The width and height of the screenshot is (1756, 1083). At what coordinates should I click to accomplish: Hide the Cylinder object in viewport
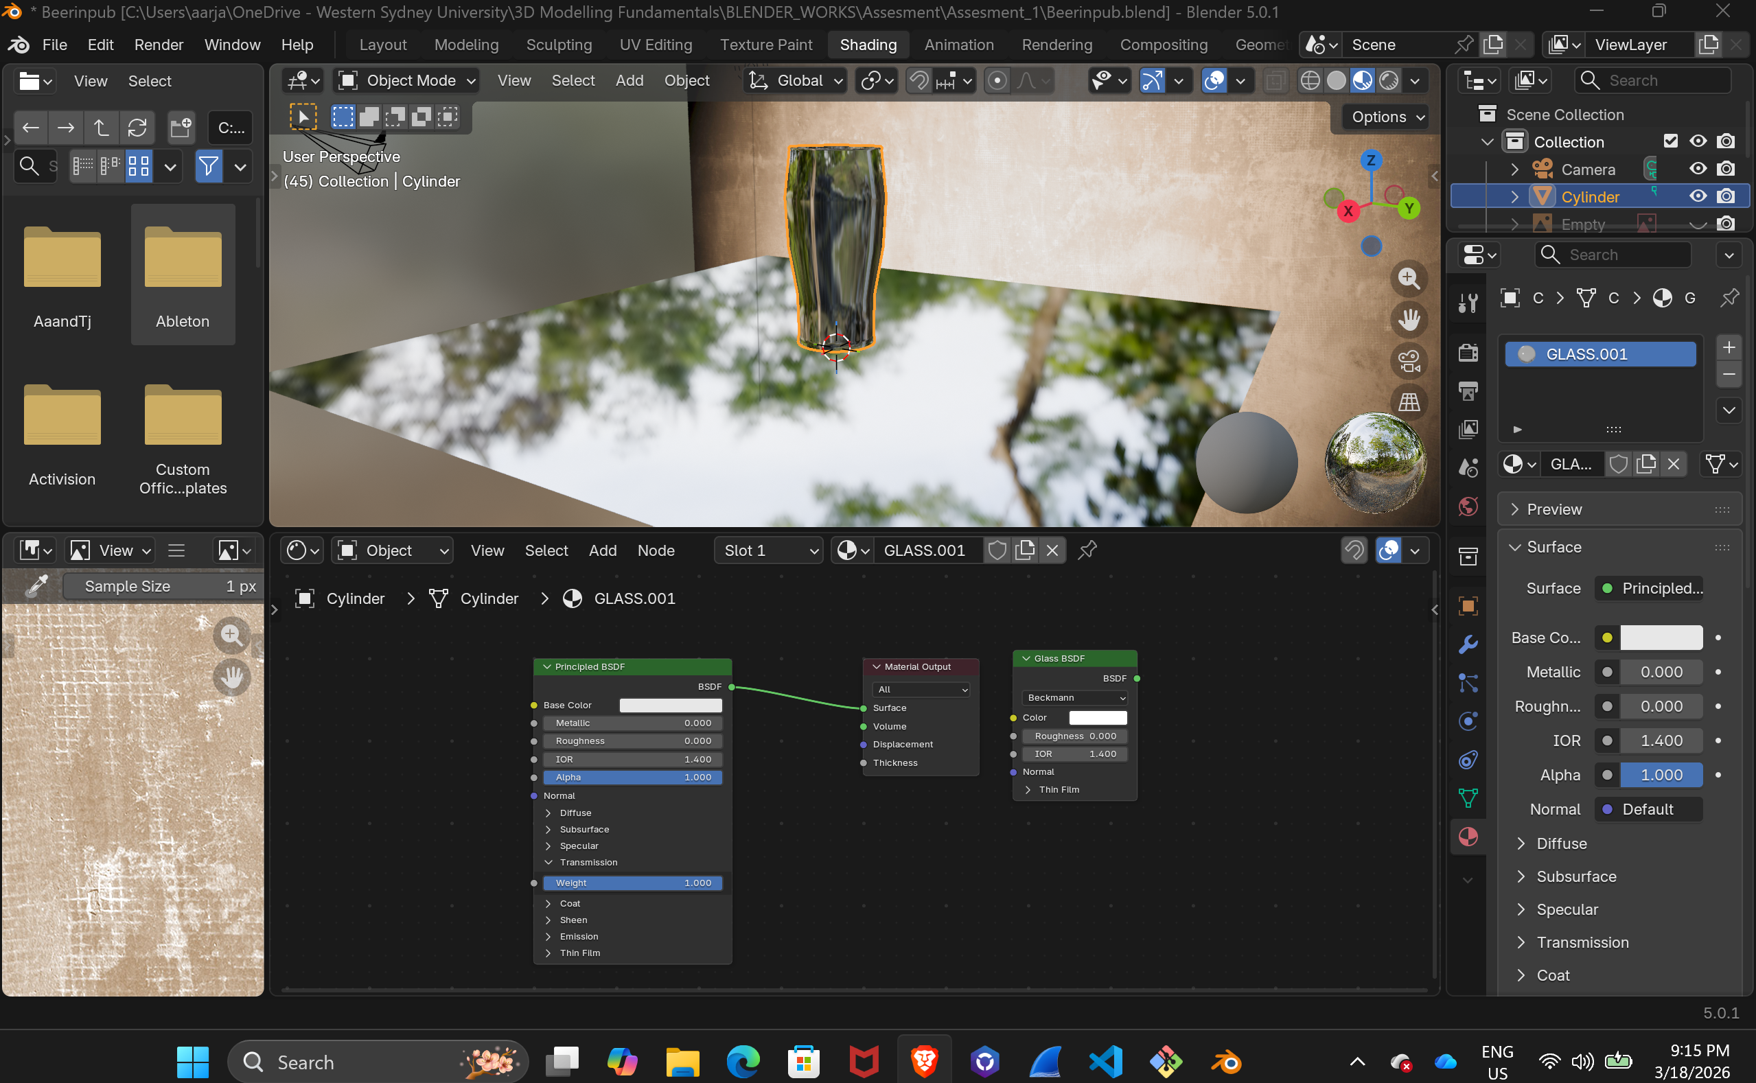coord(1697,196)
